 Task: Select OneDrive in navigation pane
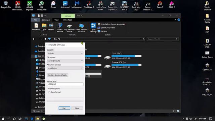[x=40, y=51]
